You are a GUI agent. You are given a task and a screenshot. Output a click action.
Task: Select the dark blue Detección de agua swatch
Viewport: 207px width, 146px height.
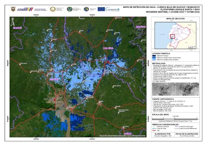[x=154, y=56]
